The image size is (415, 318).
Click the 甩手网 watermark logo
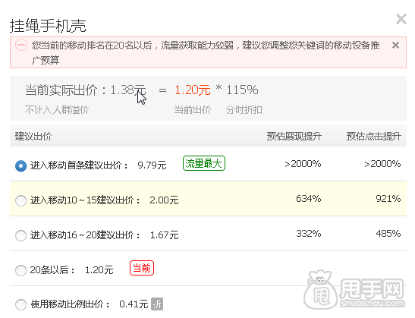tap(354, 290)
